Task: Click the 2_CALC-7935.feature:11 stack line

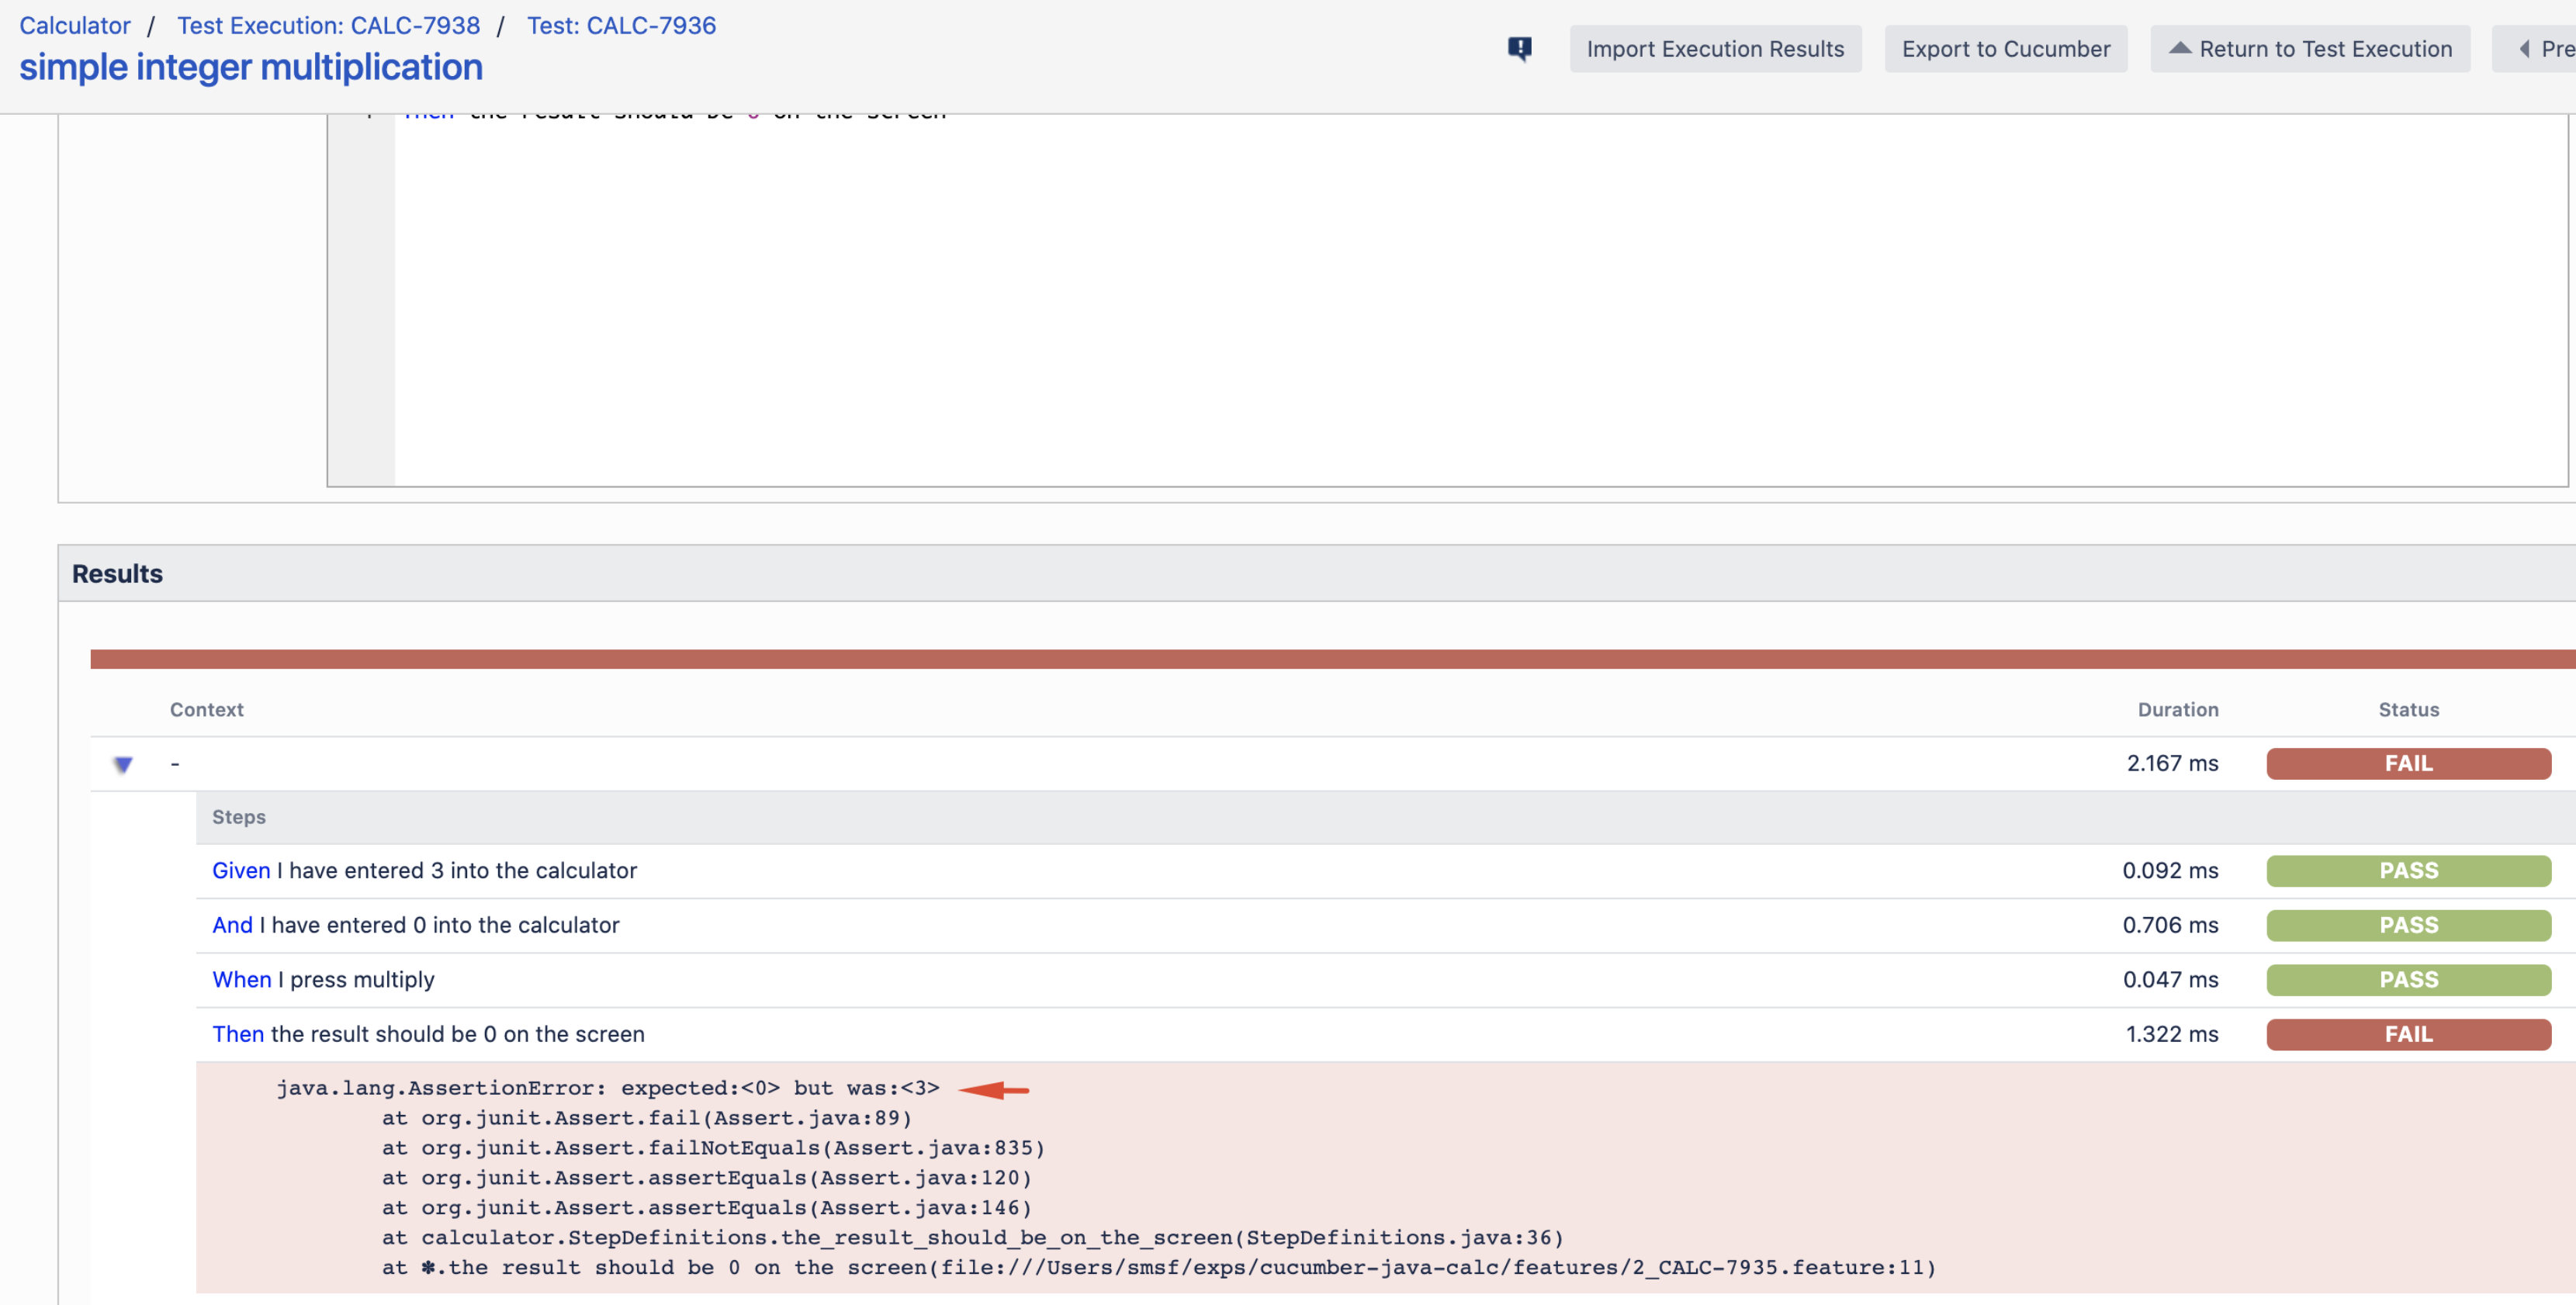Action: click(1159, 1268)
